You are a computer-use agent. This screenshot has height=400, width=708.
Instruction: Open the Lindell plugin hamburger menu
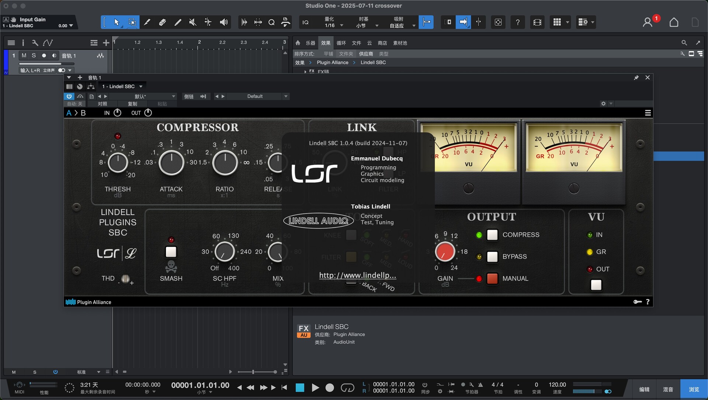648,113
